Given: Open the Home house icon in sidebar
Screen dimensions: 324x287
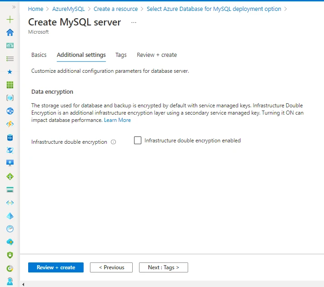Looking at the screenshot, I should [10, 32].
